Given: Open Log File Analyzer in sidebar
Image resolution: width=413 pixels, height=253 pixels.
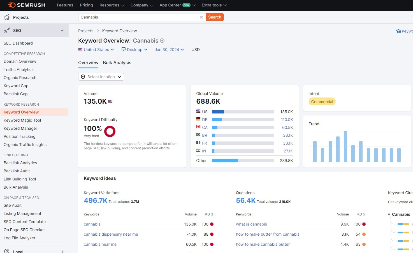Looking at the screenshot, I should coord(19,238).
